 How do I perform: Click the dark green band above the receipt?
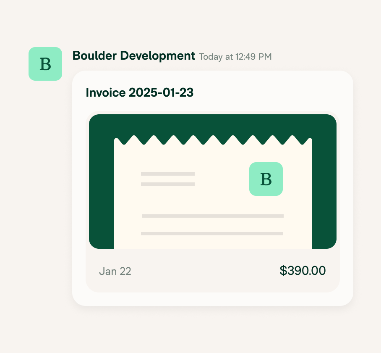click(213, 124)
